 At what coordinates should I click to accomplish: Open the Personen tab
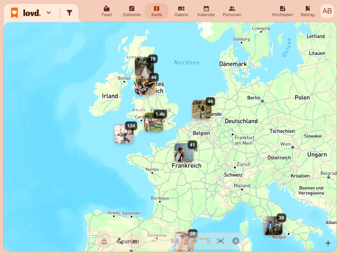(232, 11)
